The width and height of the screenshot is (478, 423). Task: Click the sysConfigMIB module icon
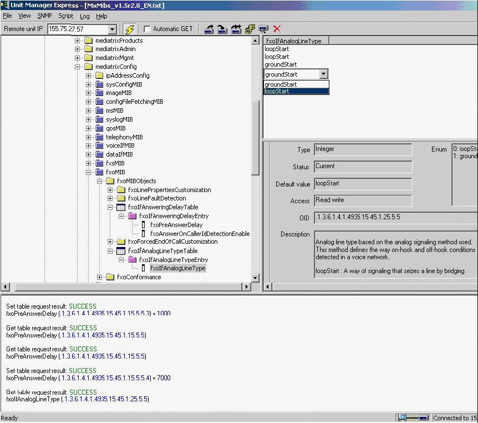tap(99, 84)
